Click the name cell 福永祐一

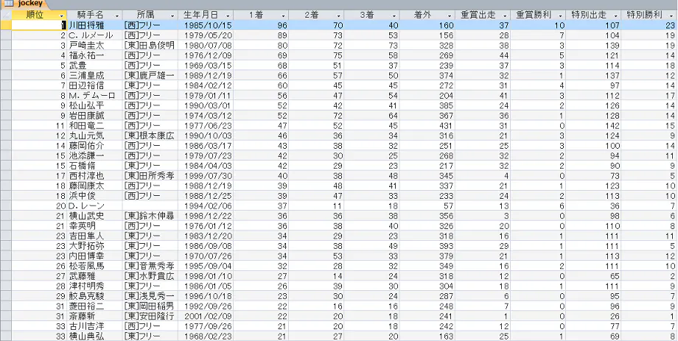(x=94, y=55)
